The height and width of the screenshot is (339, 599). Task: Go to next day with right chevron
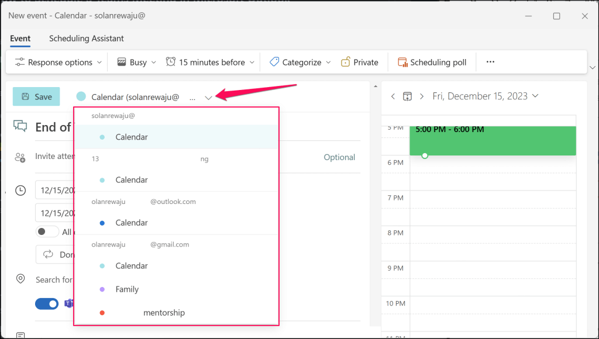click(x=421, y=96)
